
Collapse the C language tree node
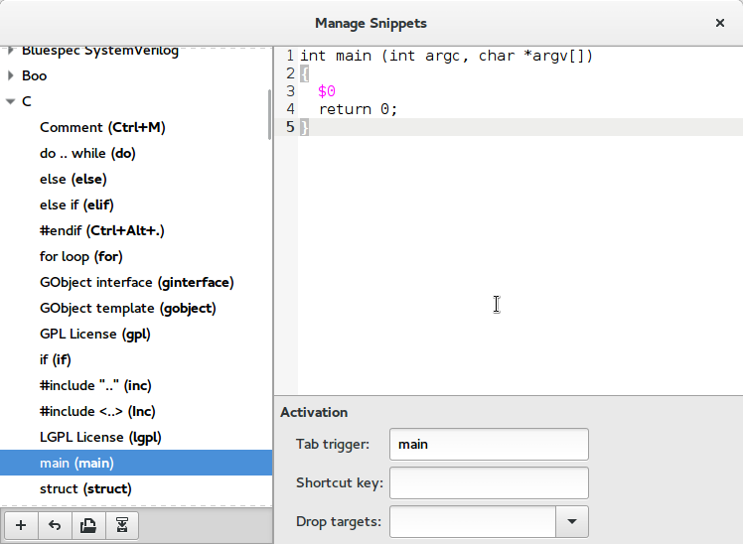point(11,101)
